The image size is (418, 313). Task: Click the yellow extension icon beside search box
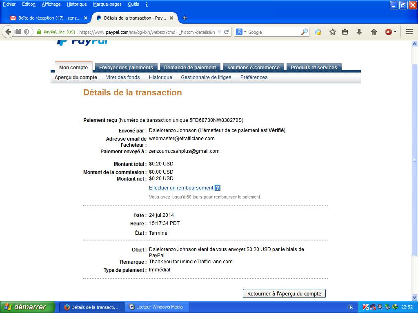(x=318, y=32)
